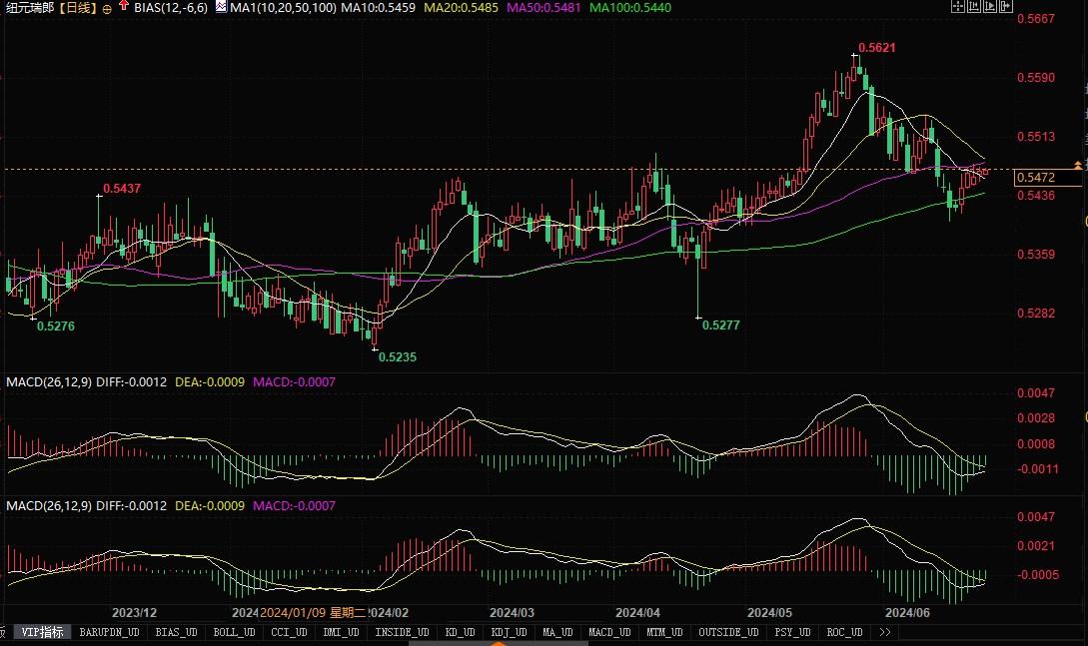Click the 0.5513 price axis label
Image resolution: width=1088 pixels, height=646 pixels.
coord(1036,137)
